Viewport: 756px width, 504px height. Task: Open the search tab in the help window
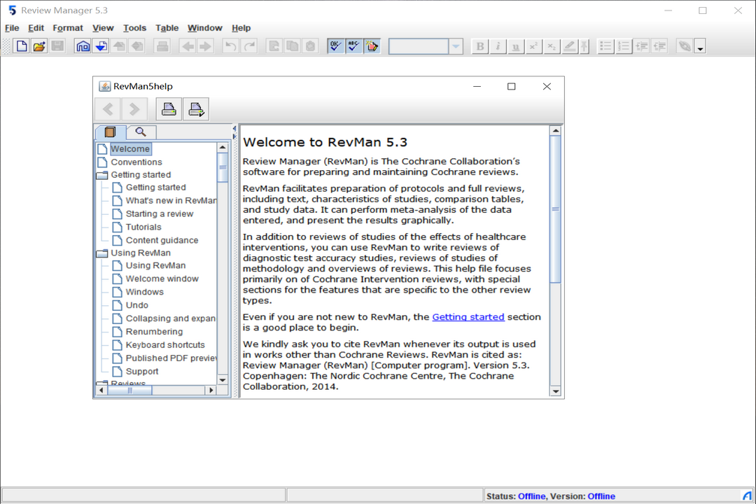coord(141,132)
